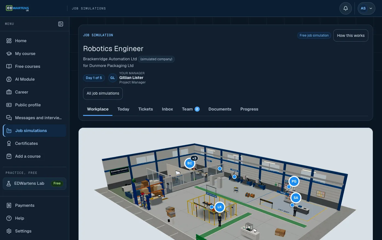The image size is (382, 240).
Task: Collapse the sidebar menu panel
Action: [x=61, y=24]
